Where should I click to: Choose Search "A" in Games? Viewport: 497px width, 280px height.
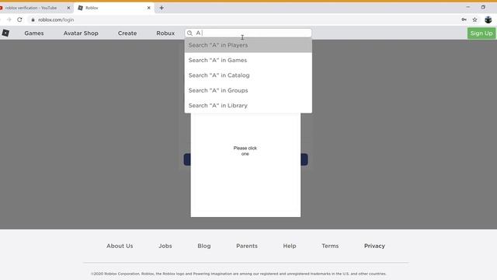coord(248,60)
